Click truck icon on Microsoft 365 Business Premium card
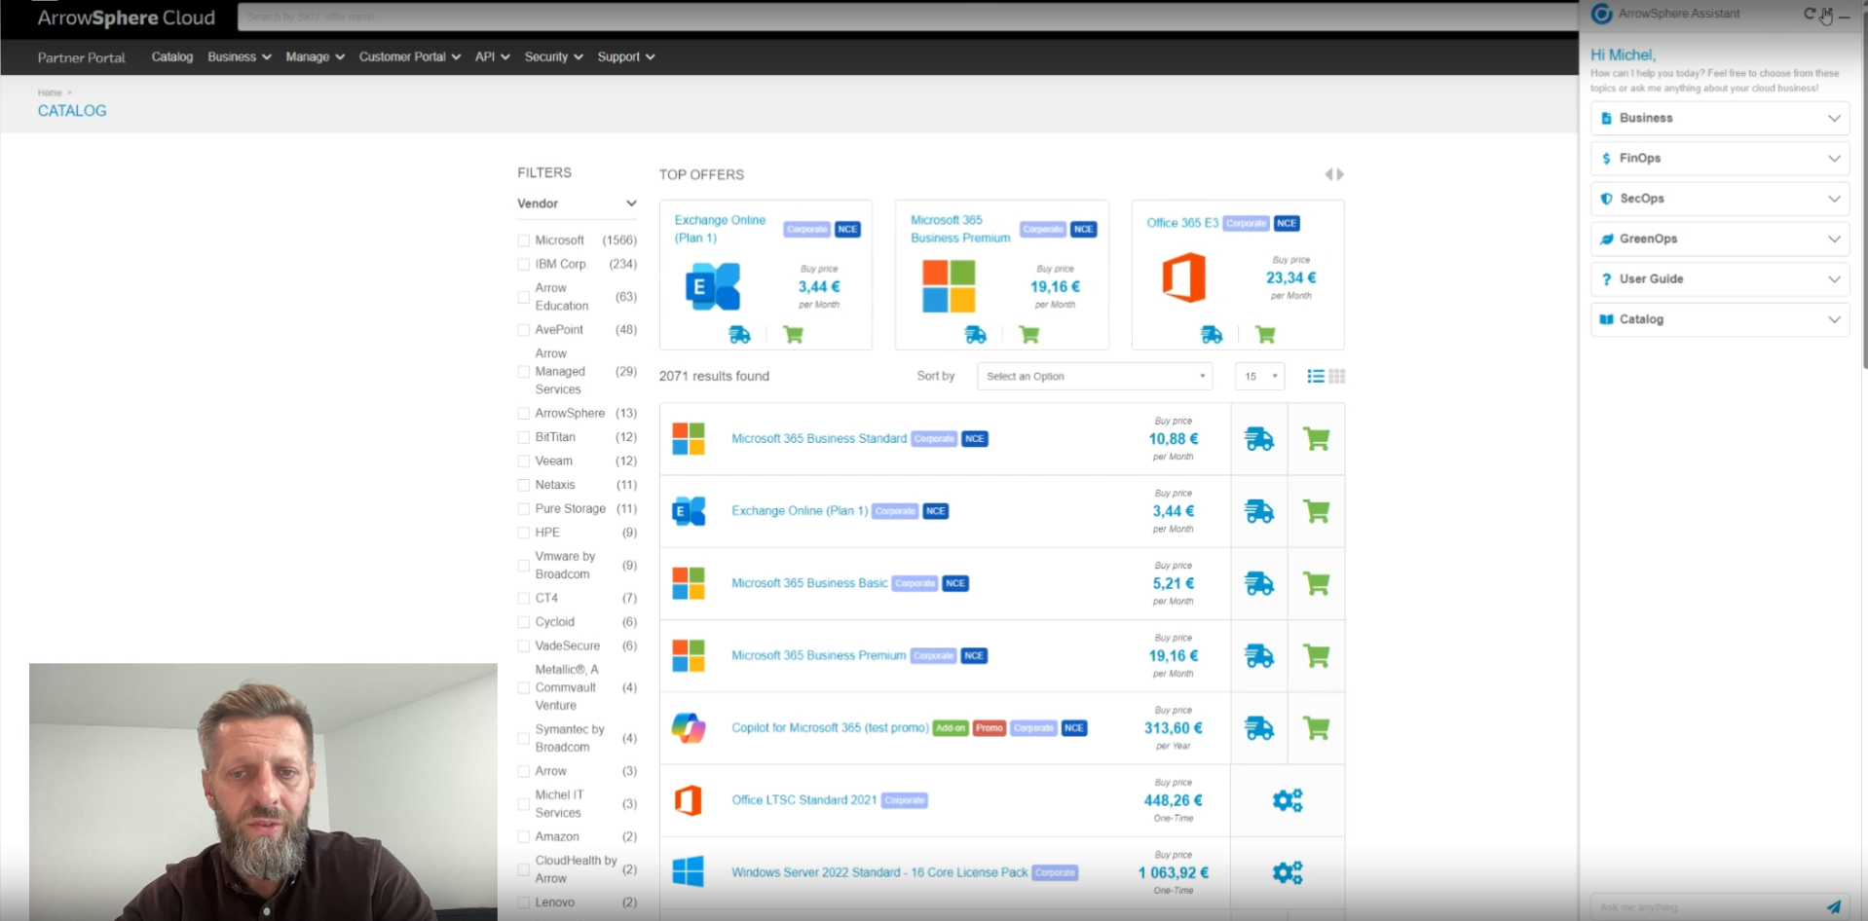 click(x=975, y=335)
